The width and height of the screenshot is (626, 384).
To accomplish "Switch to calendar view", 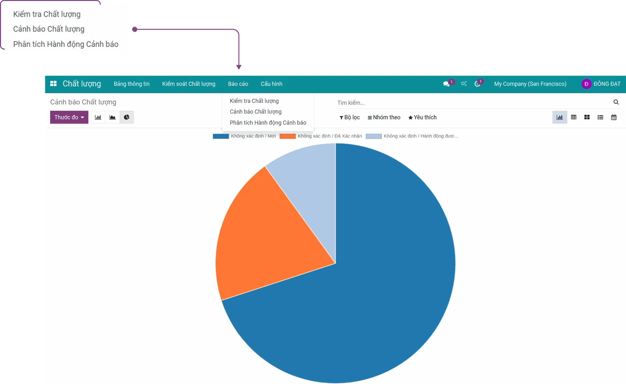I will click(614, 117).
